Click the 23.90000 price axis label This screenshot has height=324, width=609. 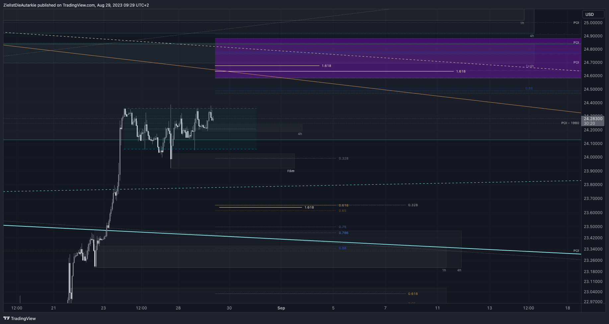pyautogui.click(x=593, y=171)
